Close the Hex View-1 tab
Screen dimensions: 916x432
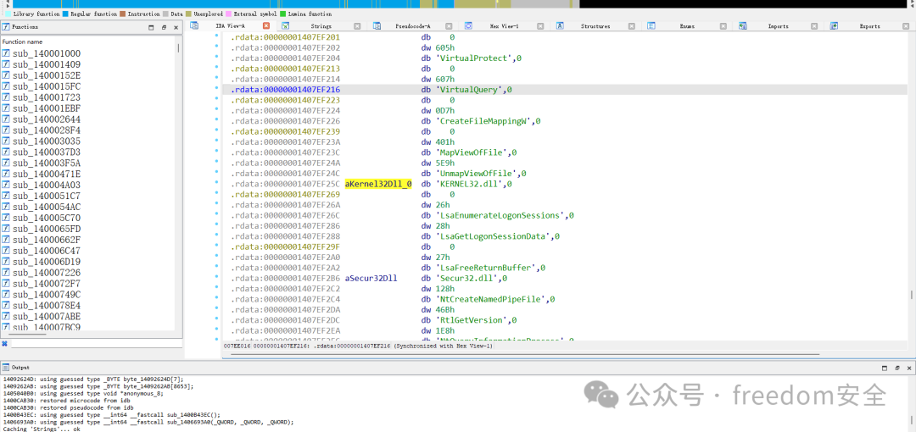[540, 26]
